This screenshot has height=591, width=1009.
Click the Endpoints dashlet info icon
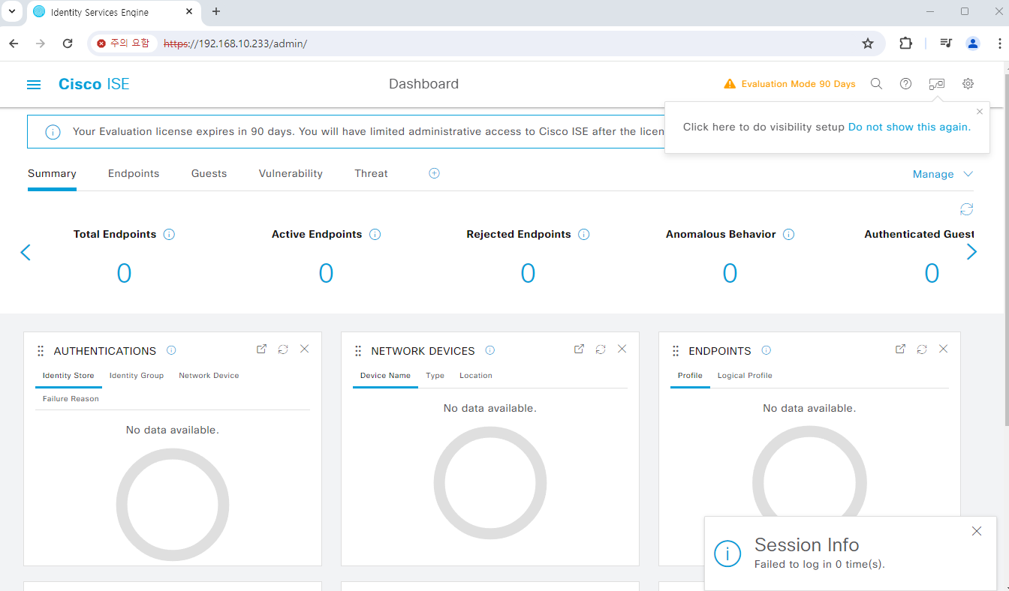[767, 350]
